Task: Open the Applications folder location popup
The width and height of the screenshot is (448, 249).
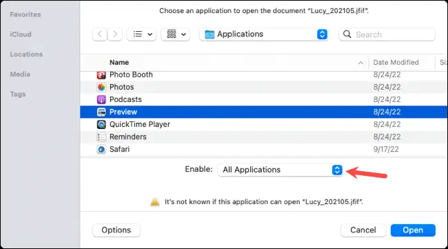Action: (264, 34)
